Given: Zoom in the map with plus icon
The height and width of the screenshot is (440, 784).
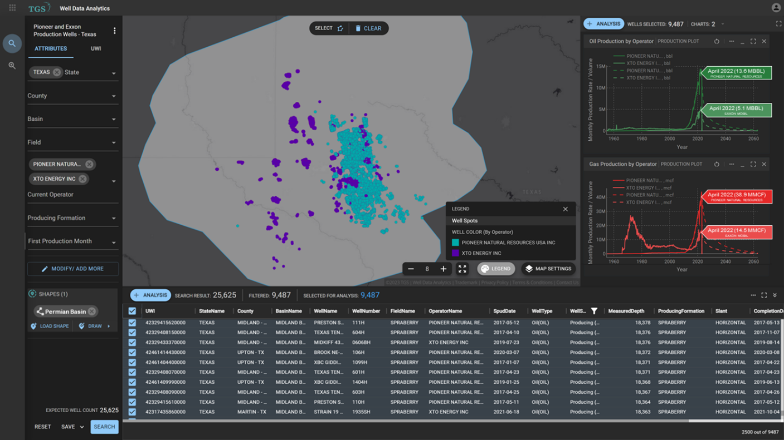Looking at the screenshot, I should point(444,269).
